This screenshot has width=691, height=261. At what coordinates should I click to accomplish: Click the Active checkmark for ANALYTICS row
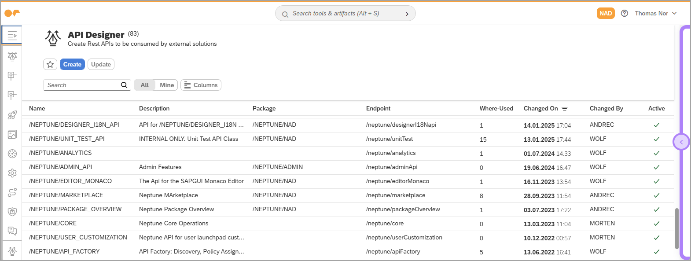pyautogui.click(x=657, y=153)
